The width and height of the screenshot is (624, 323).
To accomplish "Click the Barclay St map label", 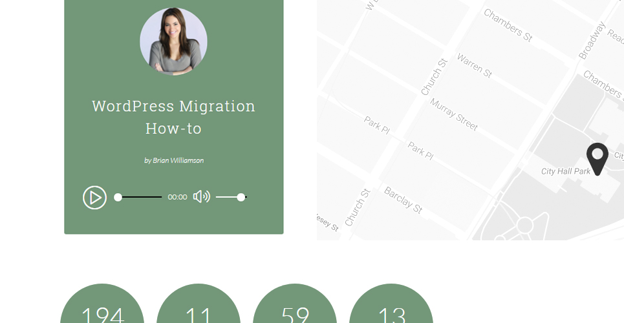I will (403, 200).
